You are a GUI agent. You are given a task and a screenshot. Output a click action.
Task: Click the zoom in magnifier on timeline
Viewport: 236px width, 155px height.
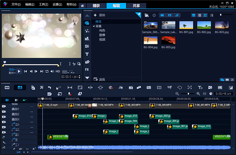pyautogui.click(x=198, y=94)
